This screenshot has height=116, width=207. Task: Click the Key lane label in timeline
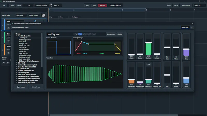point(54,17)
